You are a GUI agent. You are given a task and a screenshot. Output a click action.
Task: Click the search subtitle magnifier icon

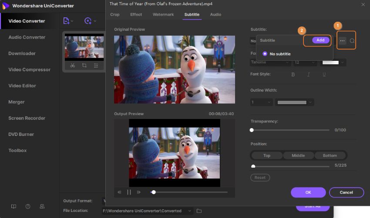[x=352, y=41]
